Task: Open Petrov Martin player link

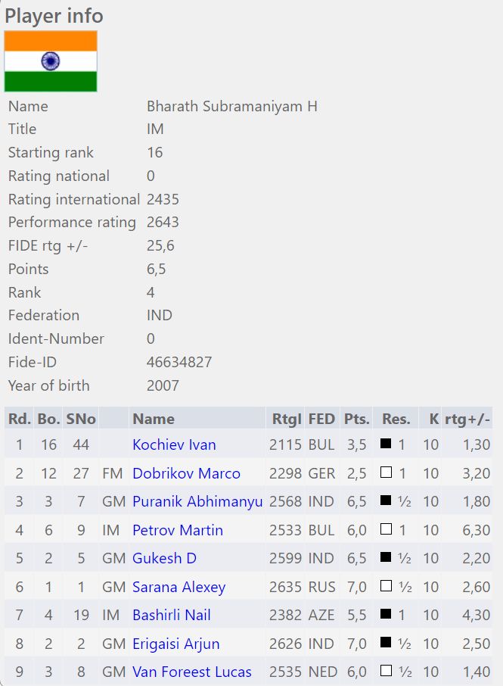Action: tap(177, 530)
